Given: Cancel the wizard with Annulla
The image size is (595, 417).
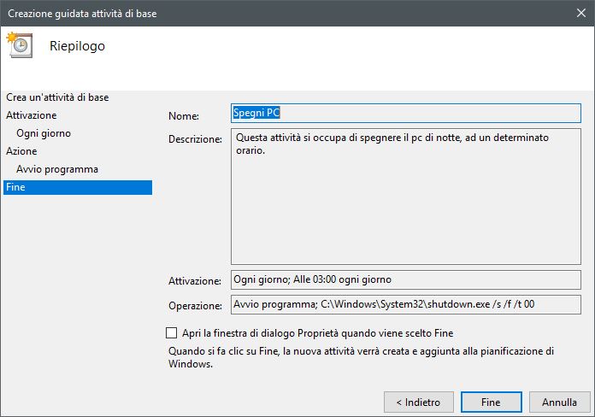Looking at the screenshot, I should [x=559, y=402].
